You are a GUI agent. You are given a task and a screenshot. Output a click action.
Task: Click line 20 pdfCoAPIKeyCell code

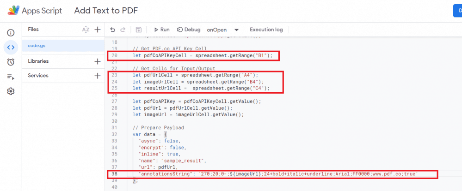pyautogui.click(x=203, y=55)
